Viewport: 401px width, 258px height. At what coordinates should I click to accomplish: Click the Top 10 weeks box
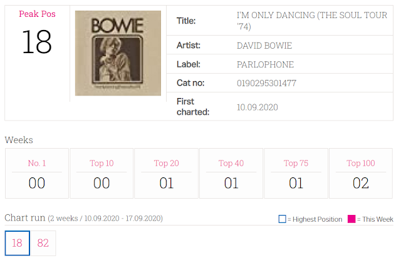coord(102,174)
